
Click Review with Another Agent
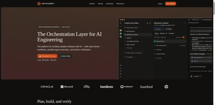pos(198,67)
